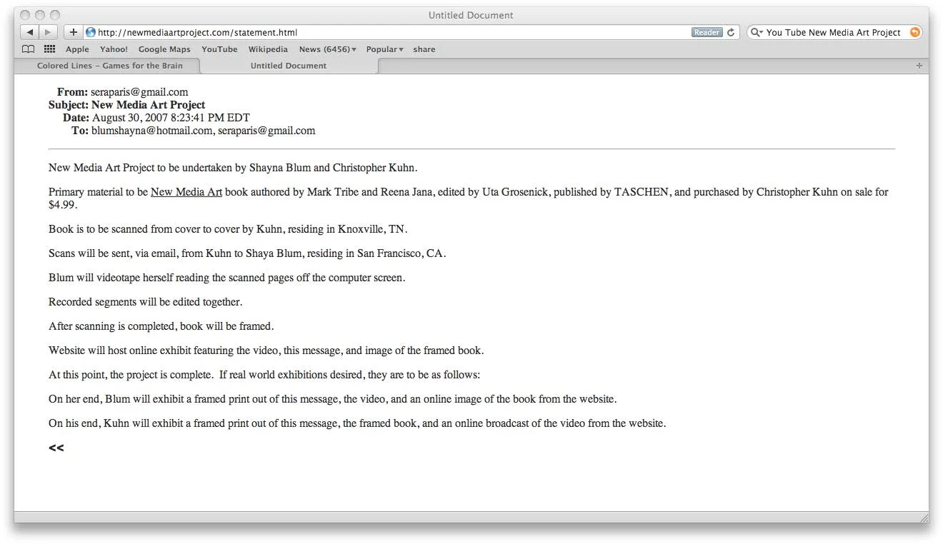Image resolution: width=943 pixels, height=544 pixels.
Task: Open Reader view button
Action: pyautogui.click(x=707, y=32)
